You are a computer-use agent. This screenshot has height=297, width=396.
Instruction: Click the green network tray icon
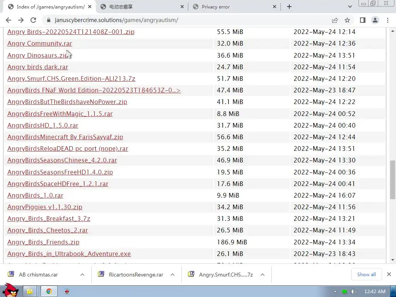pos(345,292)
